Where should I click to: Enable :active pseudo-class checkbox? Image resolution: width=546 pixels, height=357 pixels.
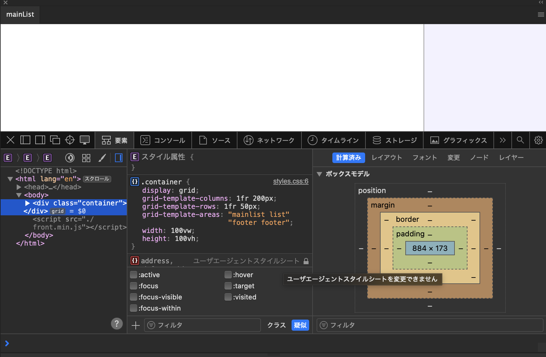(134, 275)
